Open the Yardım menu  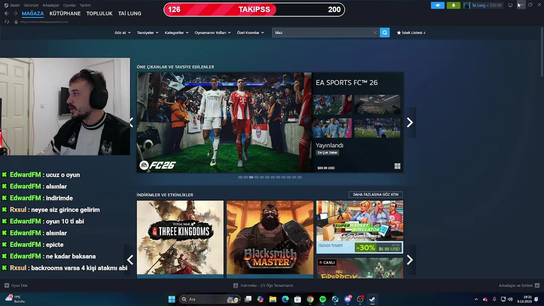tap(85, 5)
